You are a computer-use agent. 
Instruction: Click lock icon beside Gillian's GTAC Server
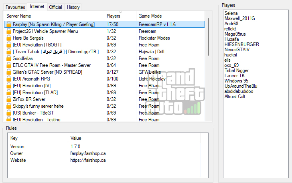[9, 72]
